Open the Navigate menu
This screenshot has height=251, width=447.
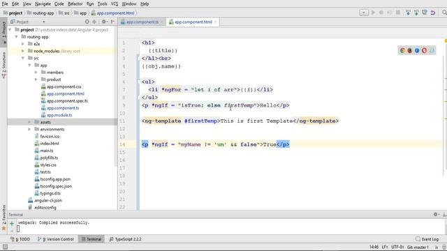pos(43,4)
